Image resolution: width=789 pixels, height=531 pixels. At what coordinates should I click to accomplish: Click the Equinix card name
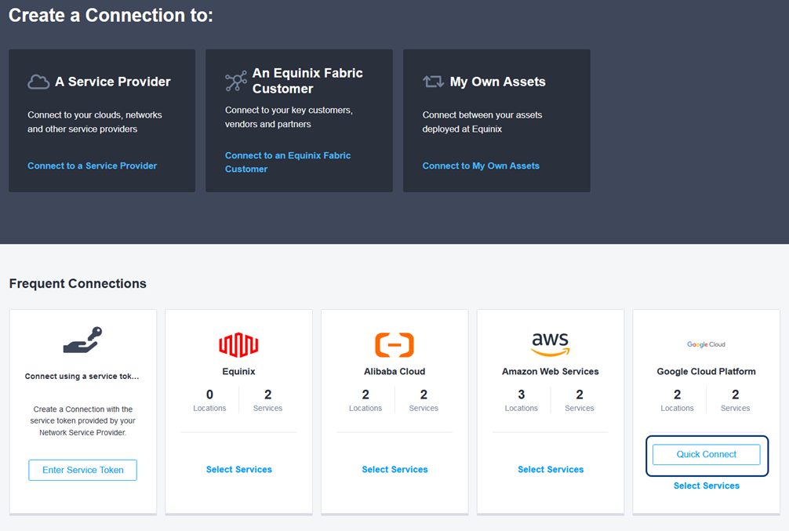click(x=238, y=372)
